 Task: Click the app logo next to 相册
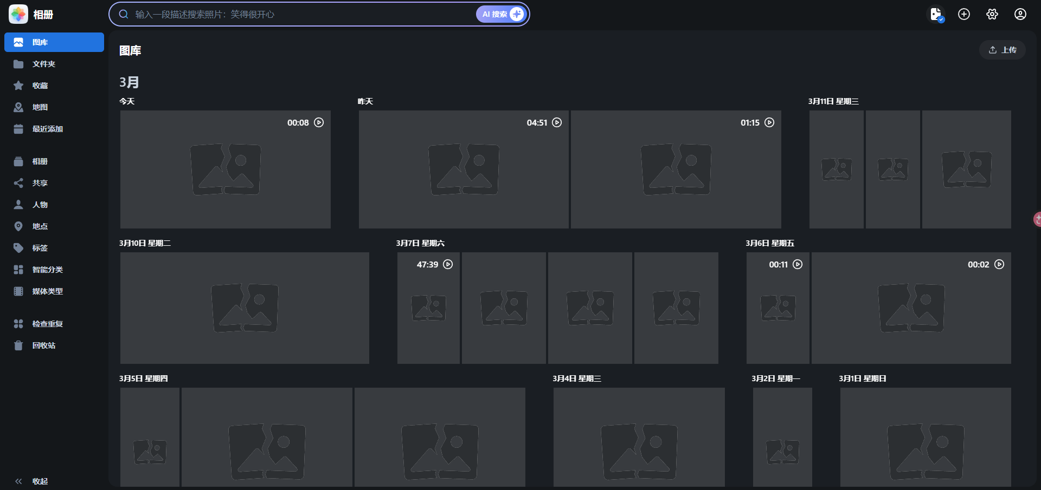(18, 15)
